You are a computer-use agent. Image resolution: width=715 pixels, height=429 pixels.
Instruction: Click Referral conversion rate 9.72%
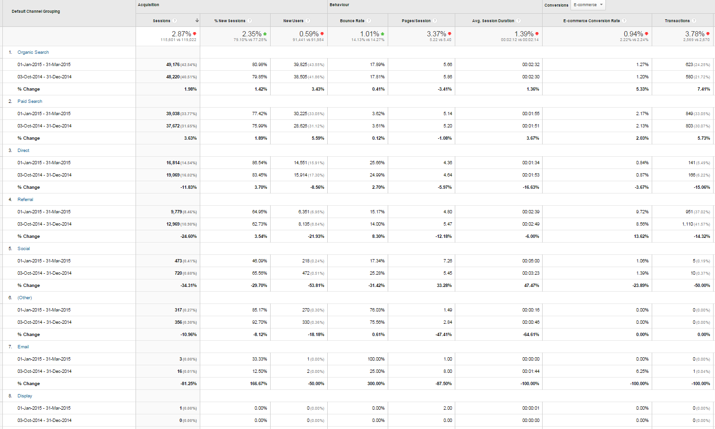click(x=642, y=212)
